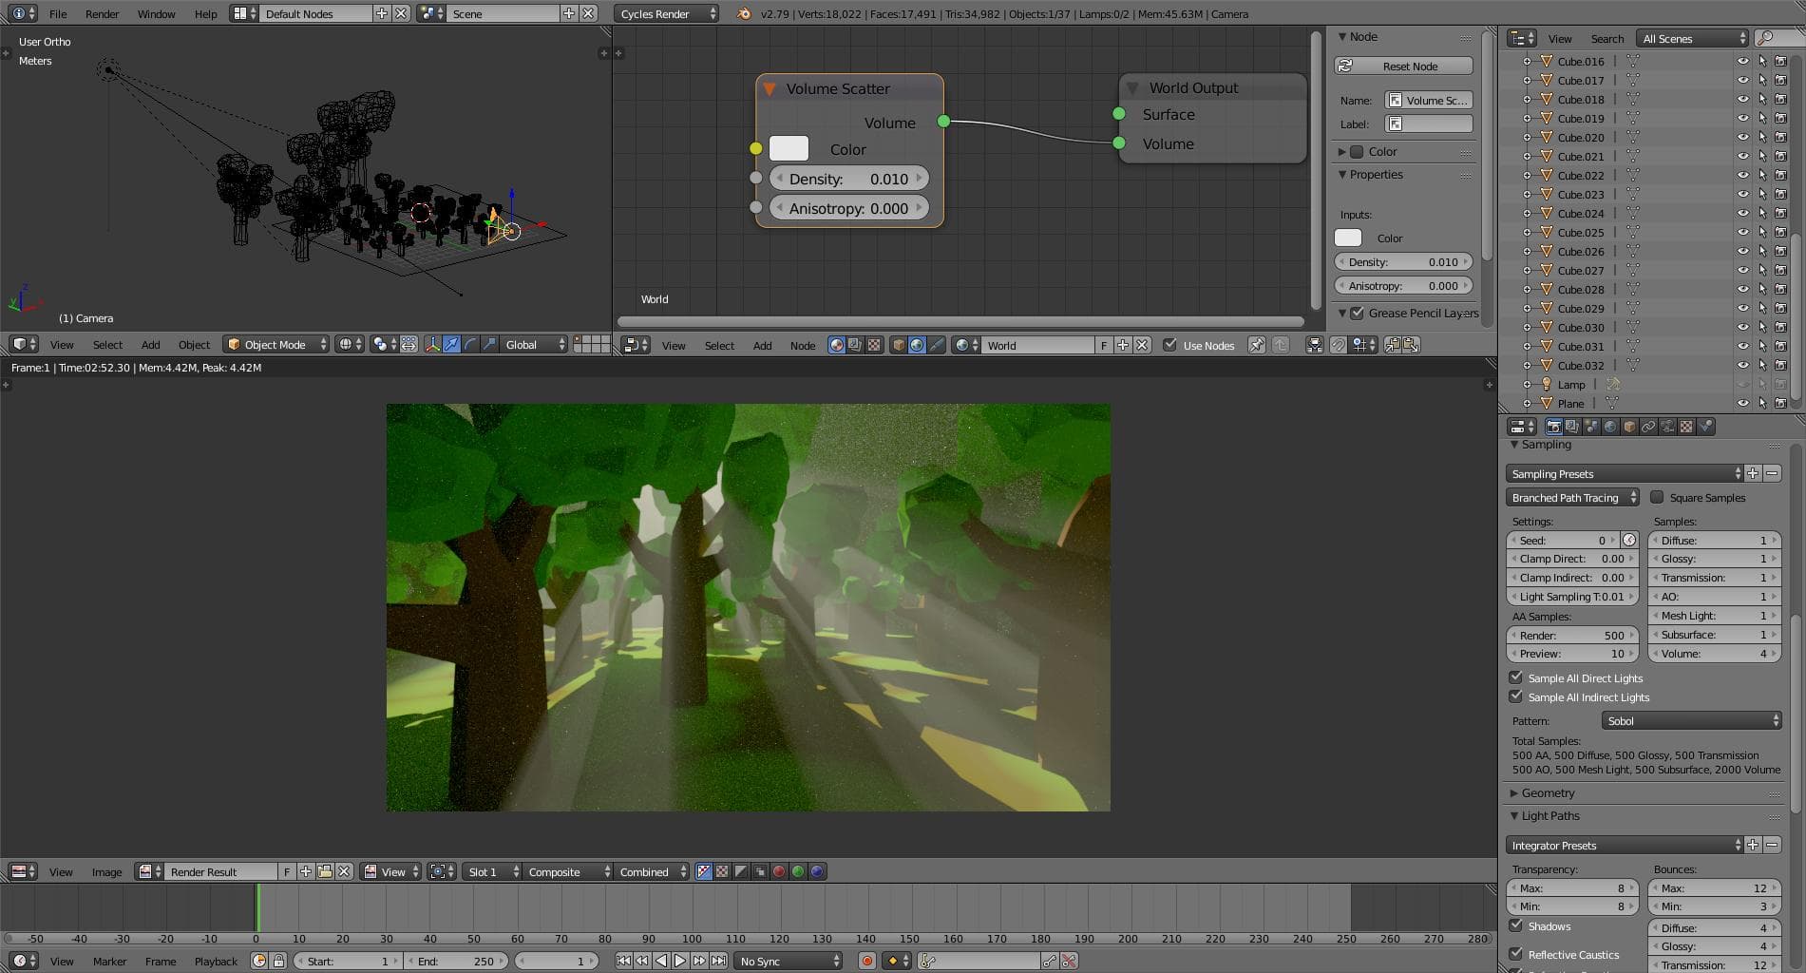Select the Object properties cube icon
1806x973 pixels.
tap(1629, 427)
